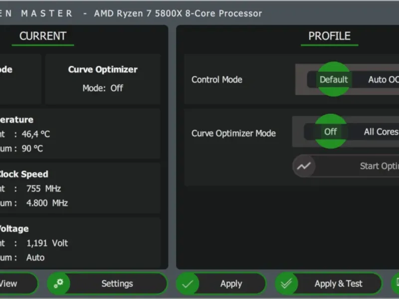Select Default control mode
Image resolution: width=399 pixels, height=299 pixels.
[334, 80]
